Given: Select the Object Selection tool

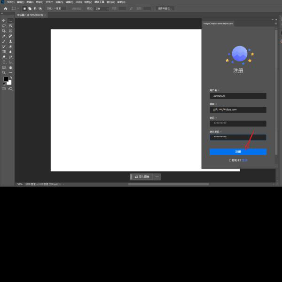Looking at the screenshot, I should pos(10,26).
